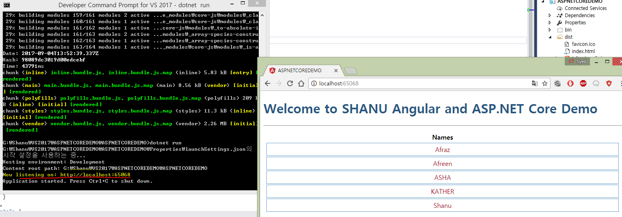Click the Welcome to SHANU Angular heading
Image resolution: width=622 pixels, height=217 pixels.
(x=430, y=108)
